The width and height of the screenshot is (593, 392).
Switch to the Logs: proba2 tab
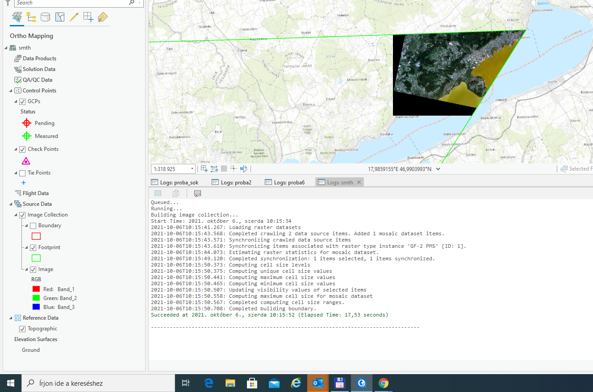(x=232, y=182)
